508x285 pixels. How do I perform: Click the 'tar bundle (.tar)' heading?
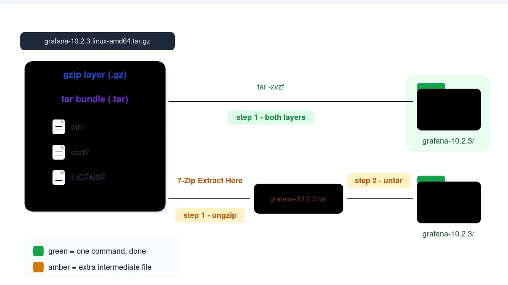95,99
